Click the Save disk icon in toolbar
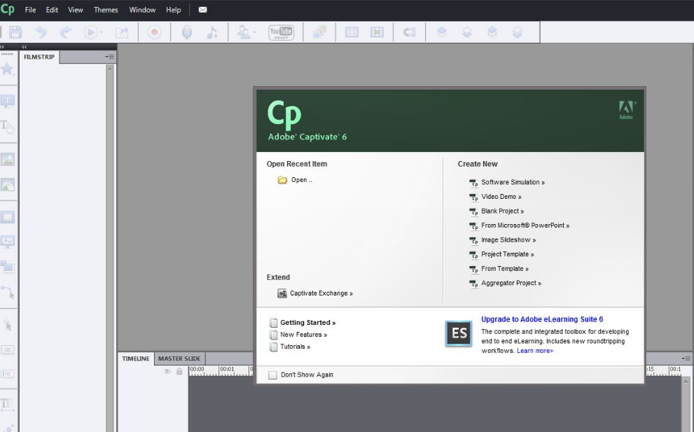The image size is (694, 432). pyautogui.click(x=15, y=32)
